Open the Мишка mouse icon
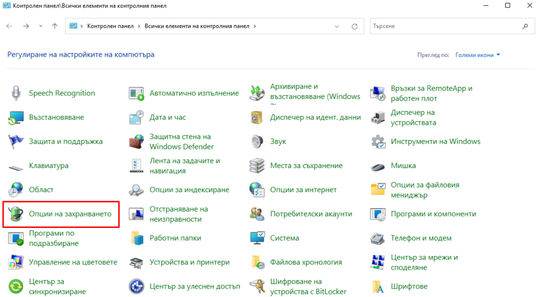Viewport: 539px width, 297px height. click(378, 167)
